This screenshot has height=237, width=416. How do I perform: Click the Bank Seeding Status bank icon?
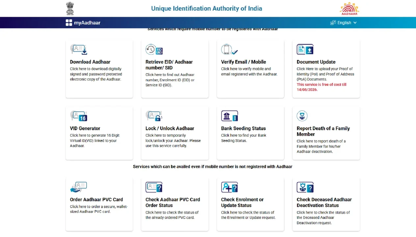pyautogui.click(x=229, y=116)
